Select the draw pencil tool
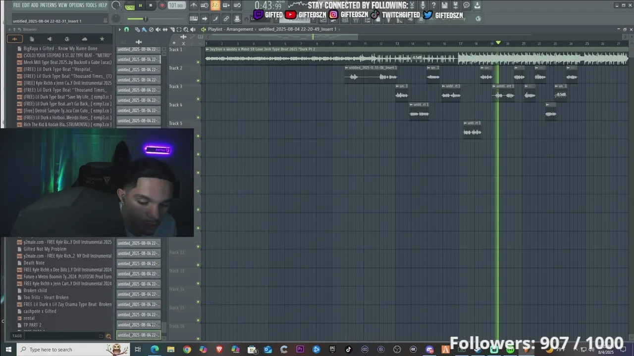Screen dimensions: 634x356 click(x=137, y=30)
